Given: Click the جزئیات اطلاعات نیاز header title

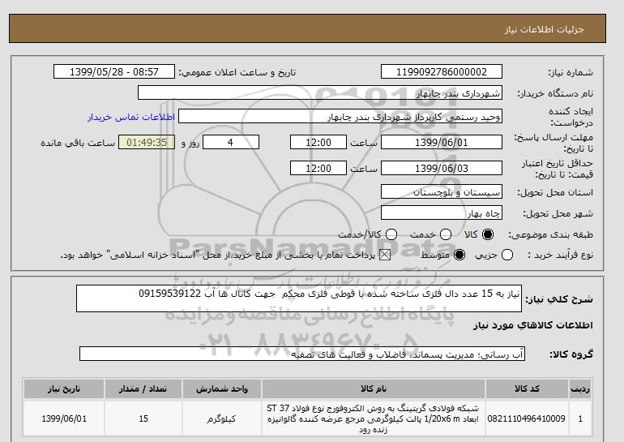Looking at the screenshot, I should [x=545, y=29].
